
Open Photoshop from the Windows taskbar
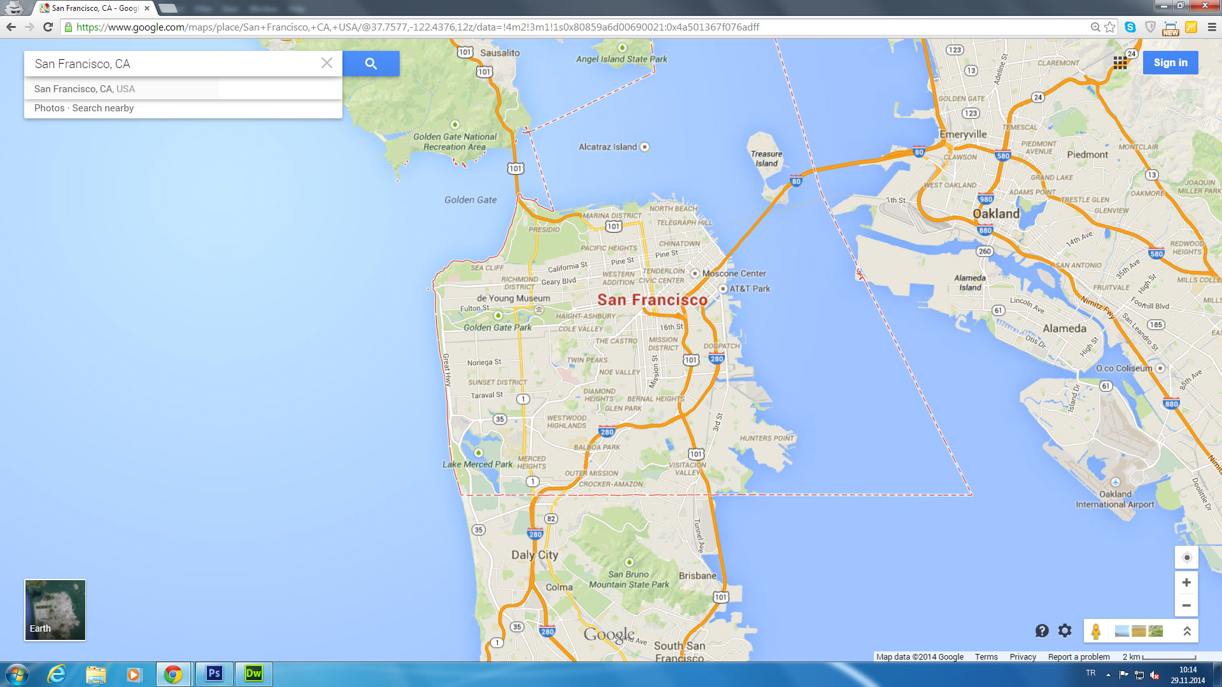click(x=214, y=674)
